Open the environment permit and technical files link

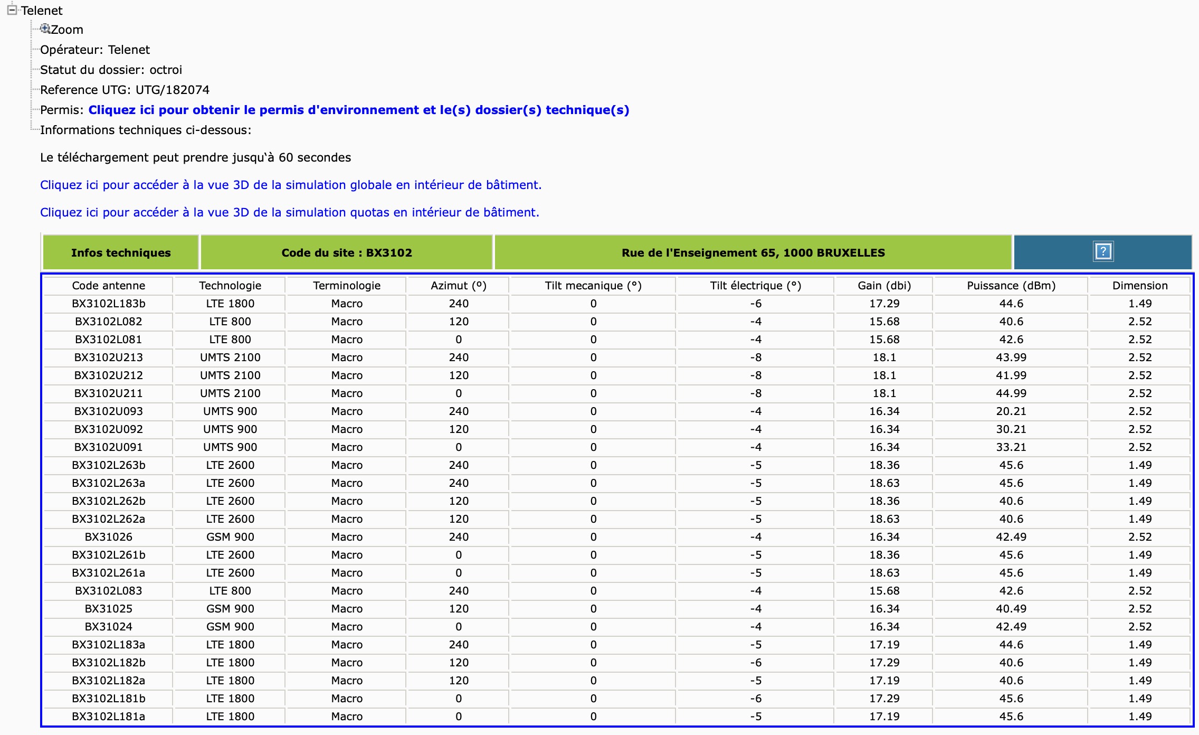click(x=359, y=110)
